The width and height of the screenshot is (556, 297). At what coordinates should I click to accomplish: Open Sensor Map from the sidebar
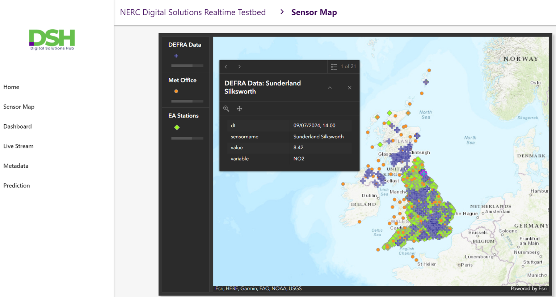19,107
